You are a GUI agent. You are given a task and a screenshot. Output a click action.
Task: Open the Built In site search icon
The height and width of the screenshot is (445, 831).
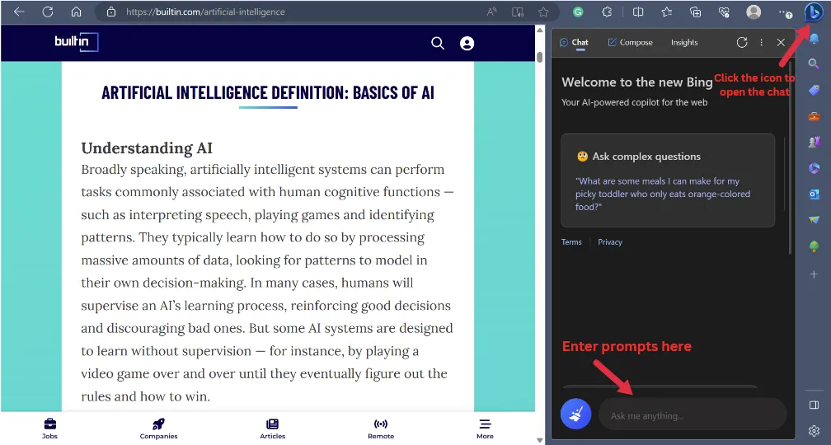pyautogui.click(x=438, y=43)
